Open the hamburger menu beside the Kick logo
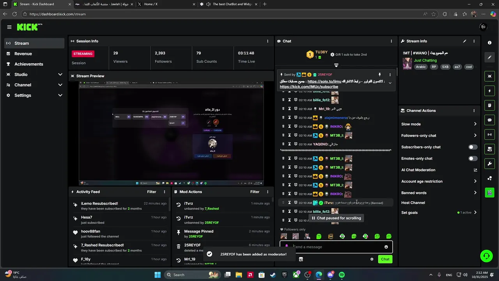499x281 pixels. [x=9, y=27]
